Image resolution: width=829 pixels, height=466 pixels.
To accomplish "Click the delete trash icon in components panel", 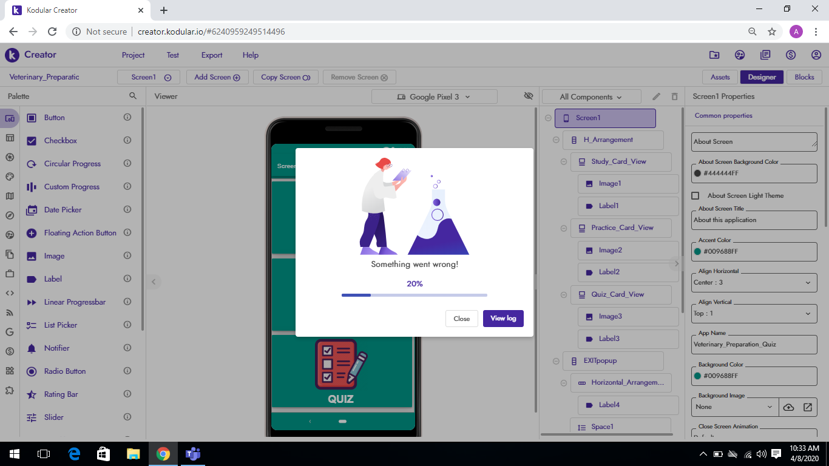I will [674, 96].
